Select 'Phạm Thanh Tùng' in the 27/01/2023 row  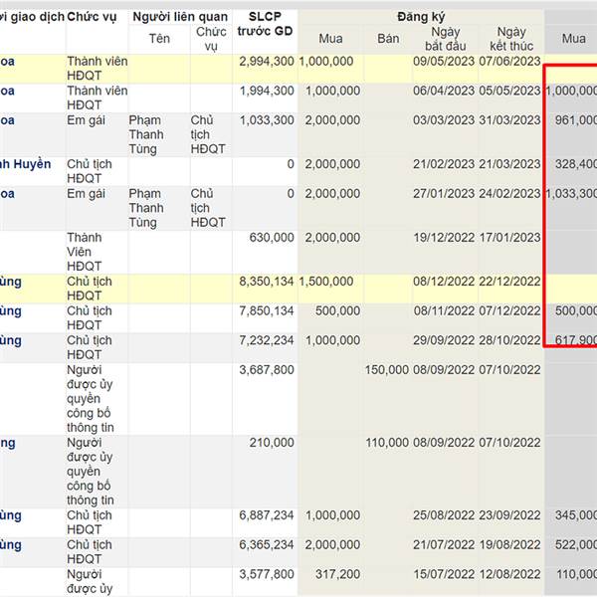point(146,208)
